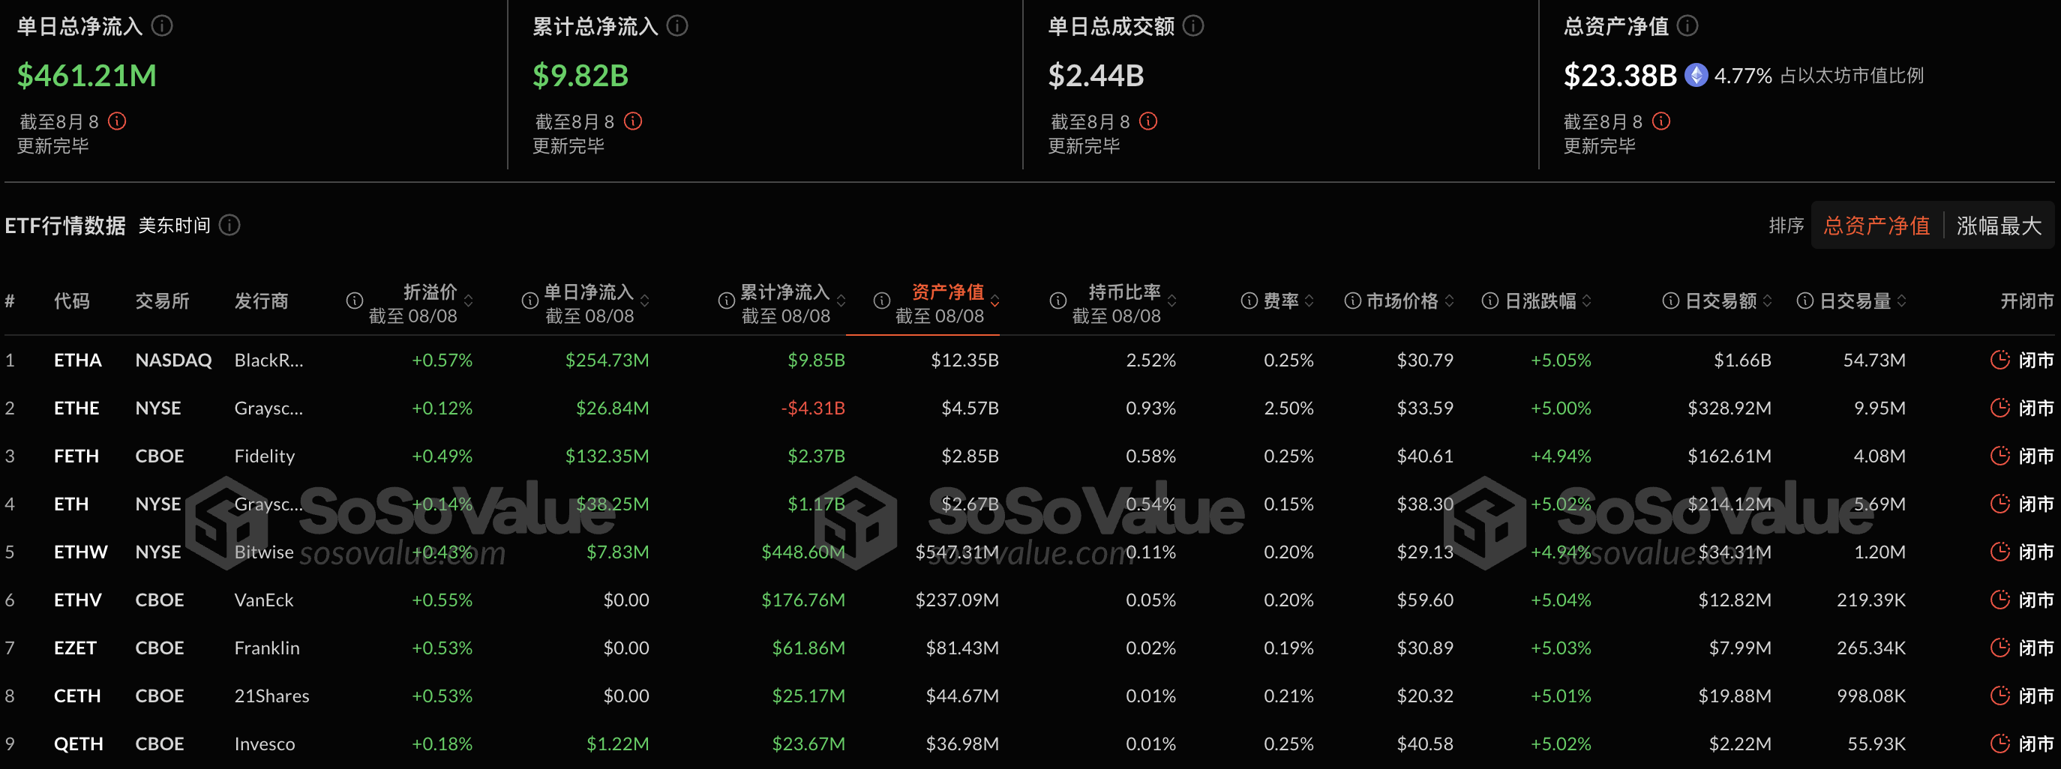2061x769 pixels.
Task: Click market-closed clock icon in QETH row
Action: tap(1999, 744)
